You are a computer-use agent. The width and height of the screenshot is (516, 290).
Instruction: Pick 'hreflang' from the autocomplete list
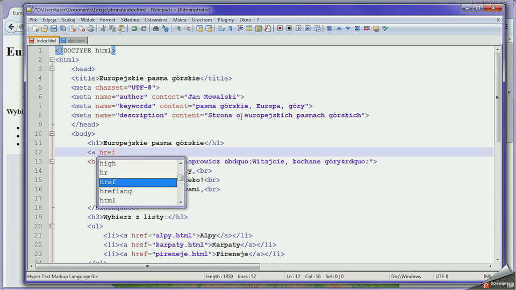click(138, 191)
